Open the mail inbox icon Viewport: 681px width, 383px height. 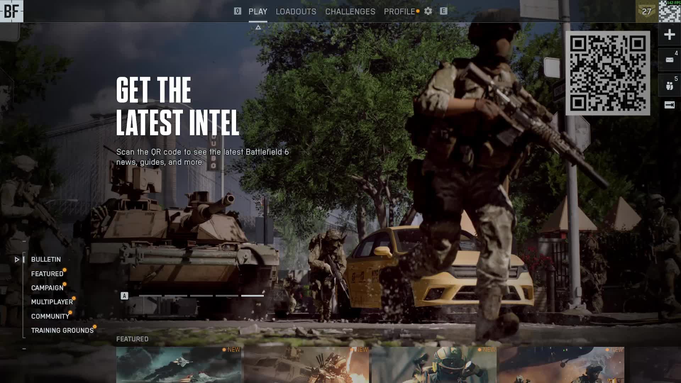pyautogui.click(x=669, y=60)
